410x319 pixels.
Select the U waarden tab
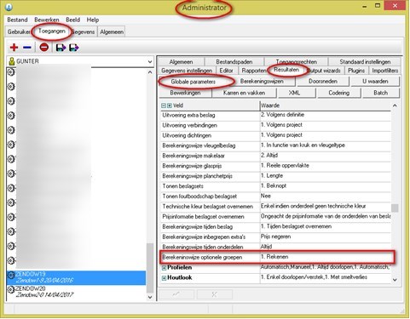[x=375, y=82]
